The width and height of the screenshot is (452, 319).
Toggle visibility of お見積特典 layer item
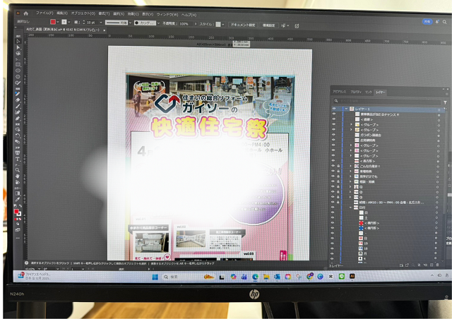pyautogui.click(x=333, y=140)
